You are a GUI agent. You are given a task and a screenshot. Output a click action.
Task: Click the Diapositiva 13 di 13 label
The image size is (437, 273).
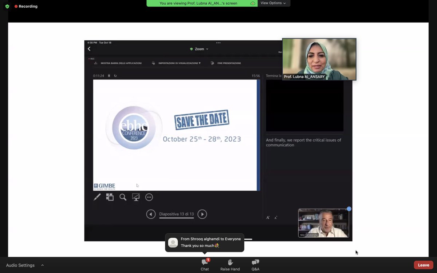coord(176,214)
